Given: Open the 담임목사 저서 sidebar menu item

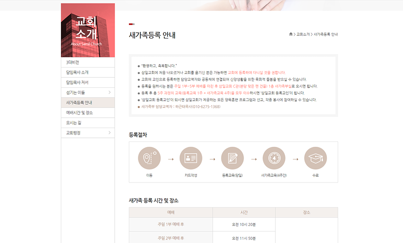Looking at the screenshot, I should click(x=88, y=82).
